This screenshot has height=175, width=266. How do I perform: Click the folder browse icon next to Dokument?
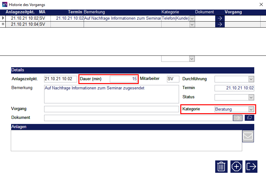[x=249, y=118]
